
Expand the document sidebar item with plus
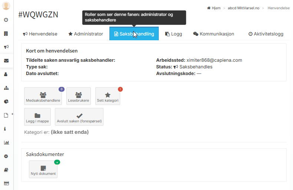click(7, 115)
